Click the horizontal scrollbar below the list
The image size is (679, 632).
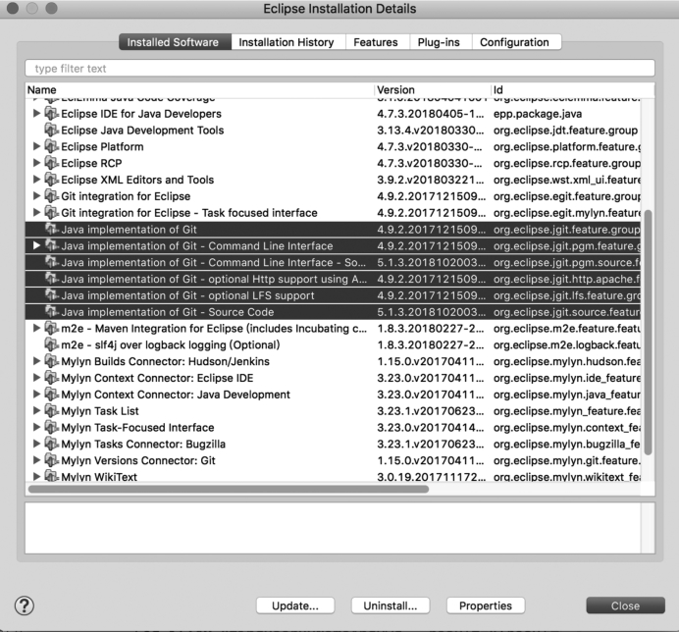pyautogui.click(x=229, y=489)
